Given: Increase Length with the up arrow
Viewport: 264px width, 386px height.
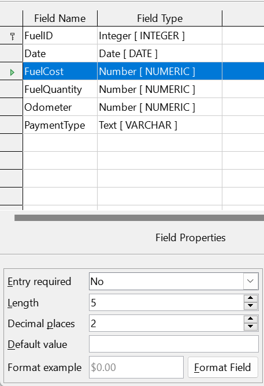Looking at the screenshot, I should coord(251,298).
